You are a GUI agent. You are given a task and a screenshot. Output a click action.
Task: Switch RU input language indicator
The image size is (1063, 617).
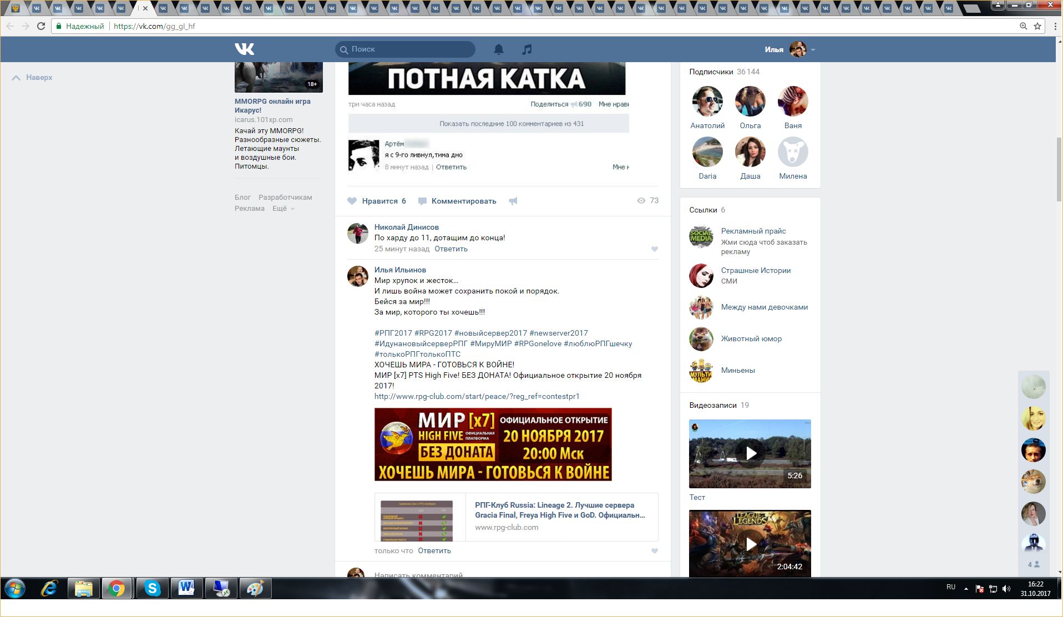[x=951, y=587]
